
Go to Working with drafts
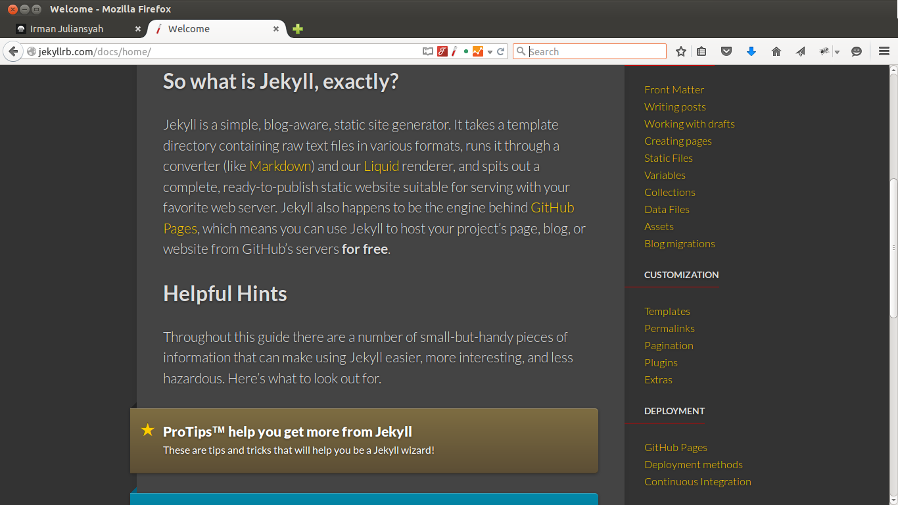tap(690, 124)
